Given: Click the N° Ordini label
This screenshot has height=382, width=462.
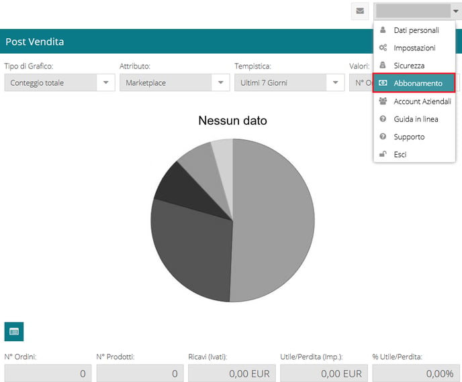Looking at the screenshot, I should tap(20, 357).
